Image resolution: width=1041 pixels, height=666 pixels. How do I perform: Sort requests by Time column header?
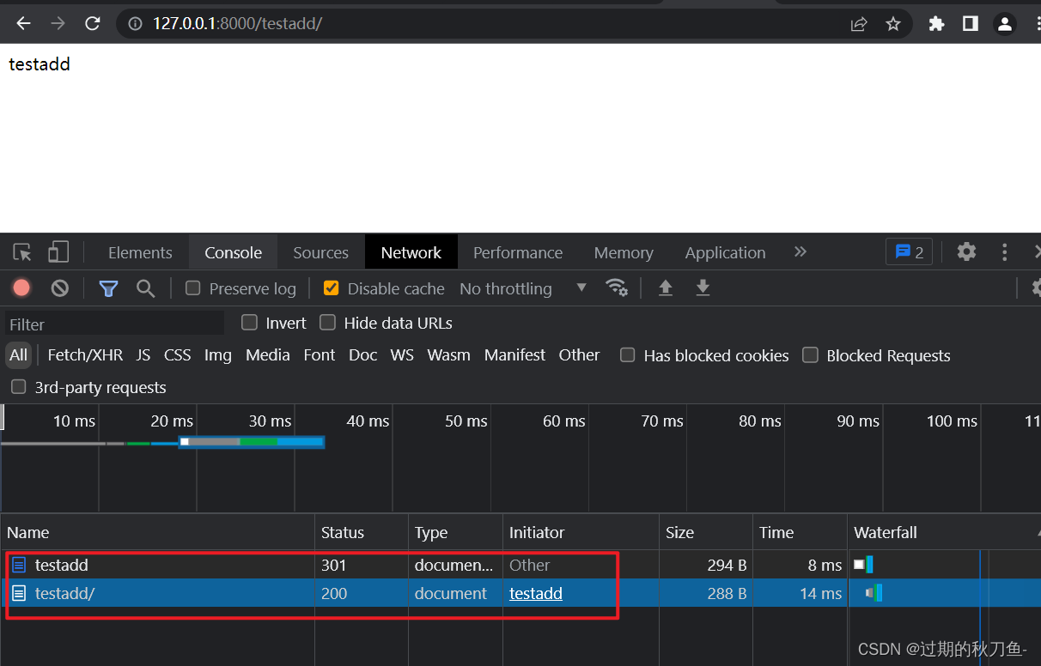[x=800, y=532]
